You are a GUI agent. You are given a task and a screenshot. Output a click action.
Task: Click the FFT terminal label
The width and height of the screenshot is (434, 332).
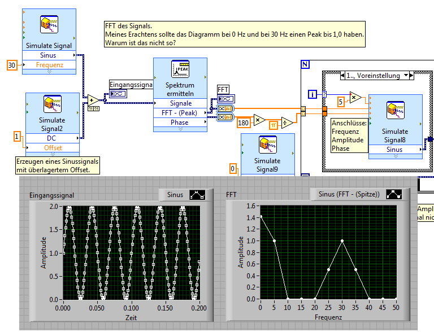(223, 90)
